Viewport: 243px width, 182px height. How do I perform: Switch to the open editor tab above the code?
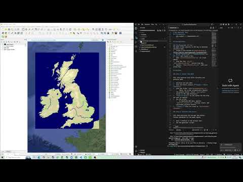click(173, 28)
